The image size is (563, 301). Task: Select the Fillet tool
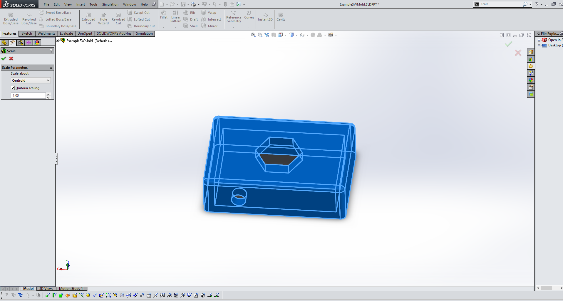(164, 15)
